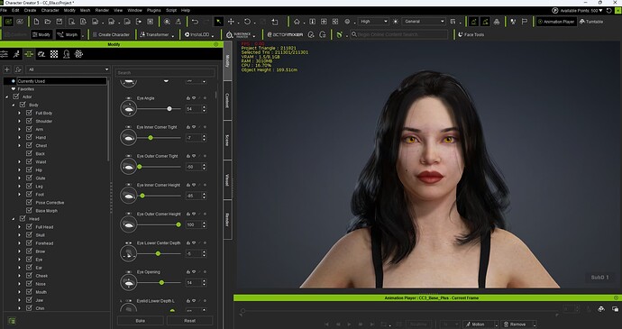Click the flag icon in toolbar

[x=525, y=22]
